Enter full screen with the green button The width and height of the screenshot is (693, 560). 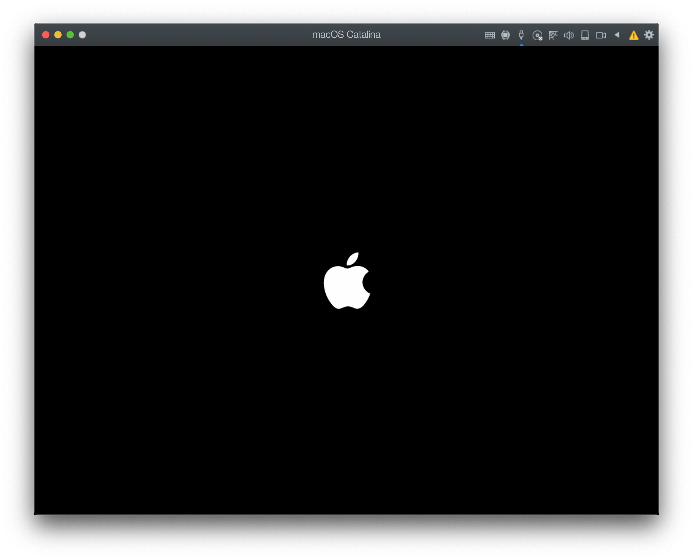(x=70, y=35)
